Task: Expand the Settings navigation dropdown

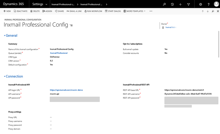Action: [40, 4]
